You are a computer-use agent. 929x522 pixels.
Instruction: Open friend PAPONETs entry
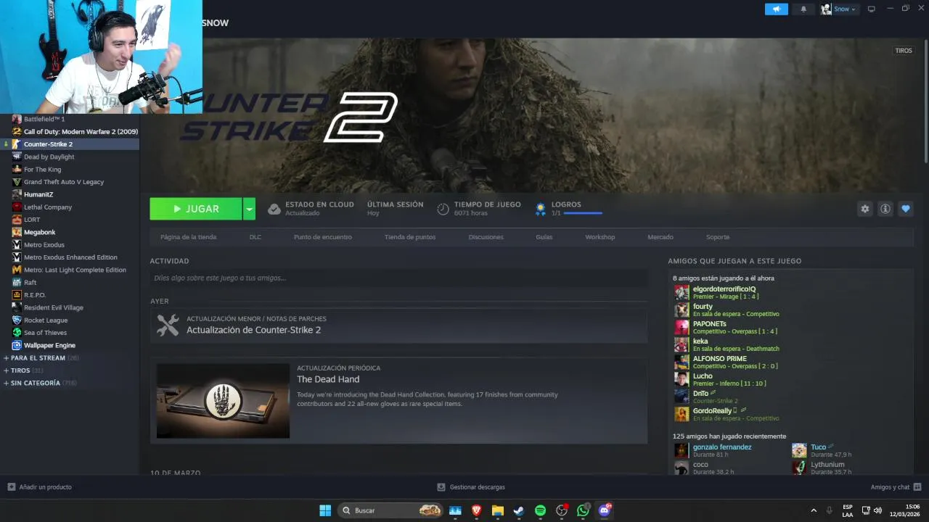(709, 324)
